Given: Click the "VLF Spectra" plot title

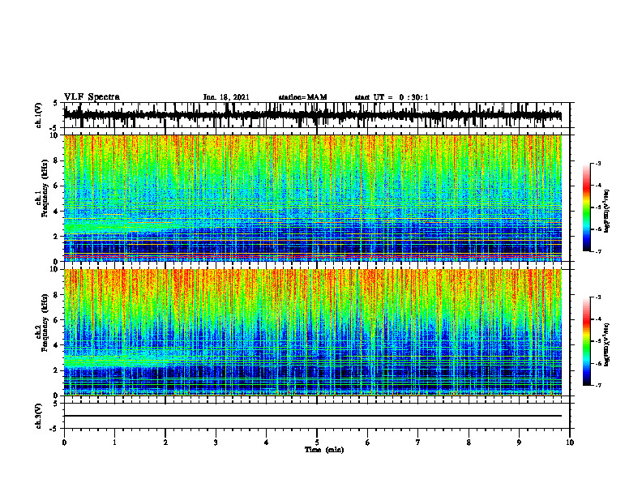Looking at the screenshot, I should [x=92, y=97].
